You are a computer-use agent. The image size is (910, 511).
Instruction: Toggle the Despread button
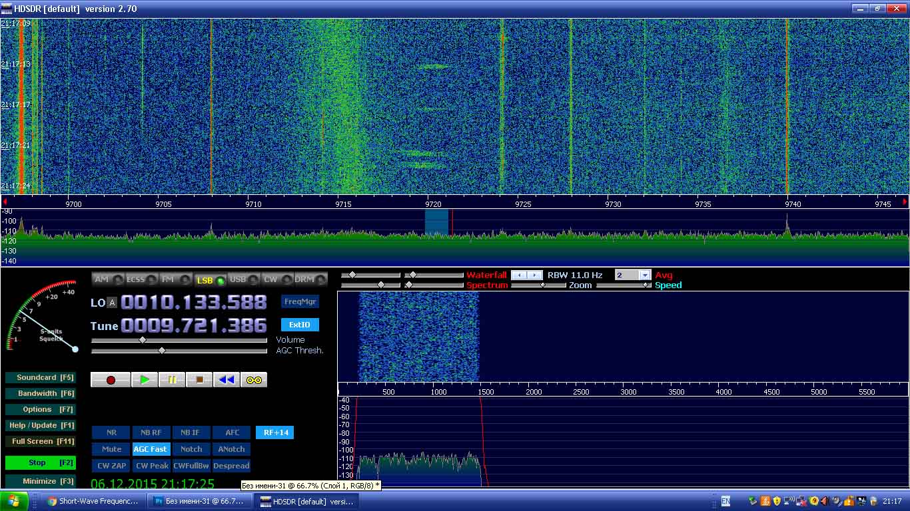(231, 466)
